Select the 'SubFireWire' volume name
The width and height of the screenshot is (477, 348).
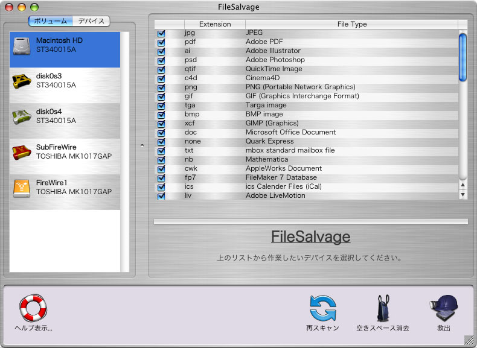[x=56, y=147]
